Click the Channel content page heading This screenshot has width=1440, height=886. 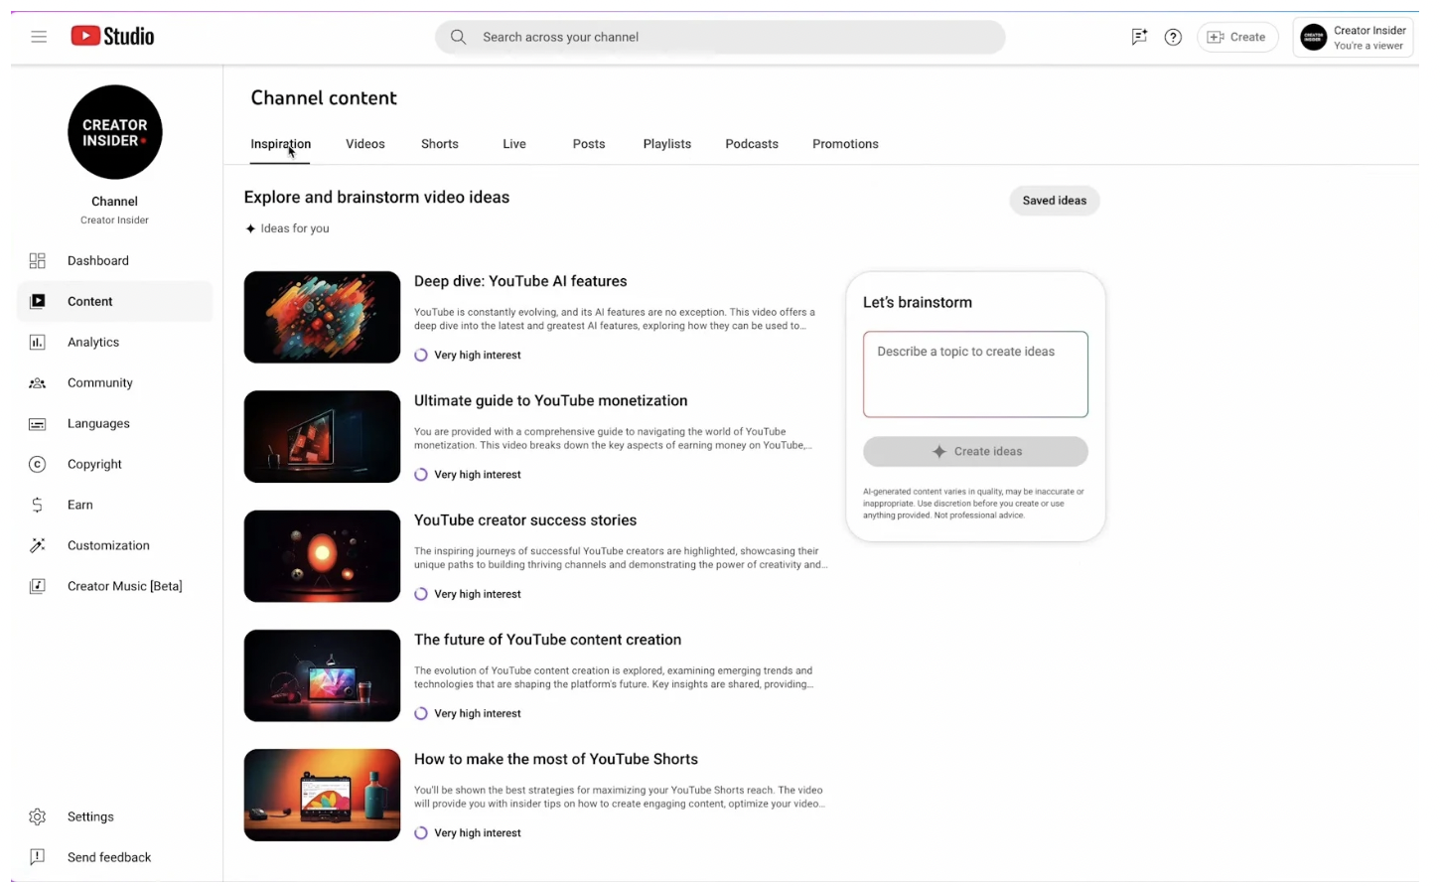tap(324, 97)
